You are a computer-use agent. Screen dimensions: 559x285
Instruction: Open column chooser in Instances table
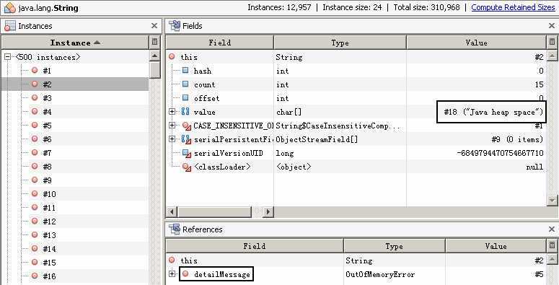(154, 42)
